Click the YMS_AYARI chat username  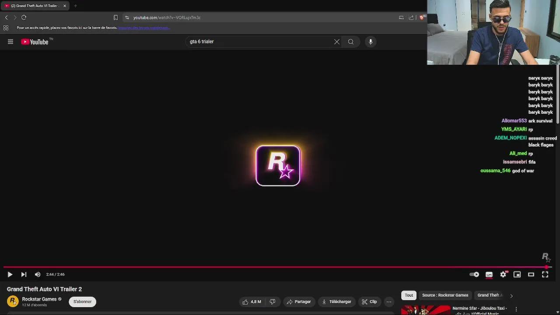point(514,129)
